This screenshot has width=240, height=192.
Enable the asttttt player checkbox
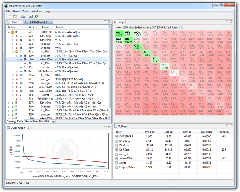116,163
